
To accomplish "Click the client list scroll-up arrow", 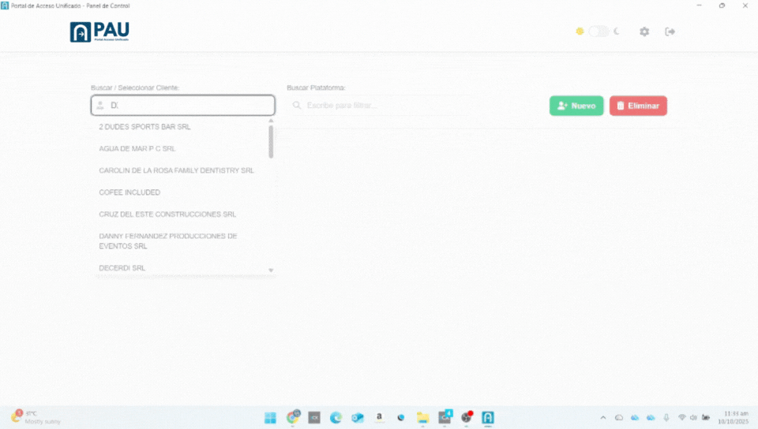I will (271, 121).
